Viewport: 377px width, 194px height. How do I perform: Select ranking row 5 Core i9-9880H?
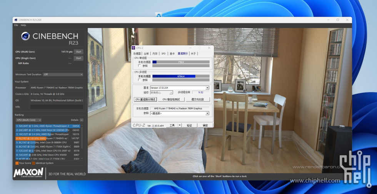click(x=48, y=143)
